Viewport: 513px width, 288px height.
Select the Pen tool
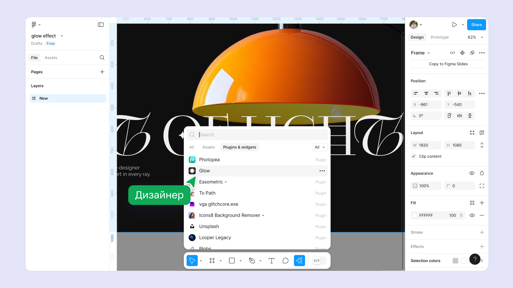(252, 261)
